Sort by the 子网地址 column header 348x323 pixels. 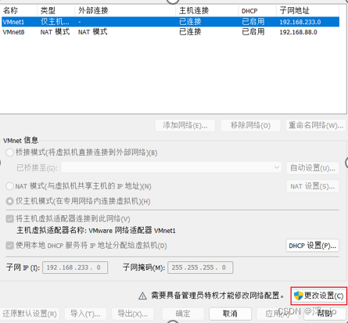click(307, 11)
